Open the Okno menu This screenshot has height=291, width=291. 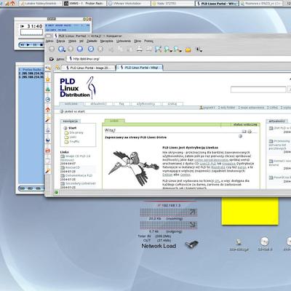[137, 41]
